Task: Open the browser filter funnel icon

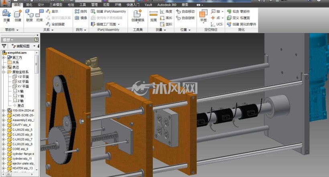Action: [x=4, y=46]
